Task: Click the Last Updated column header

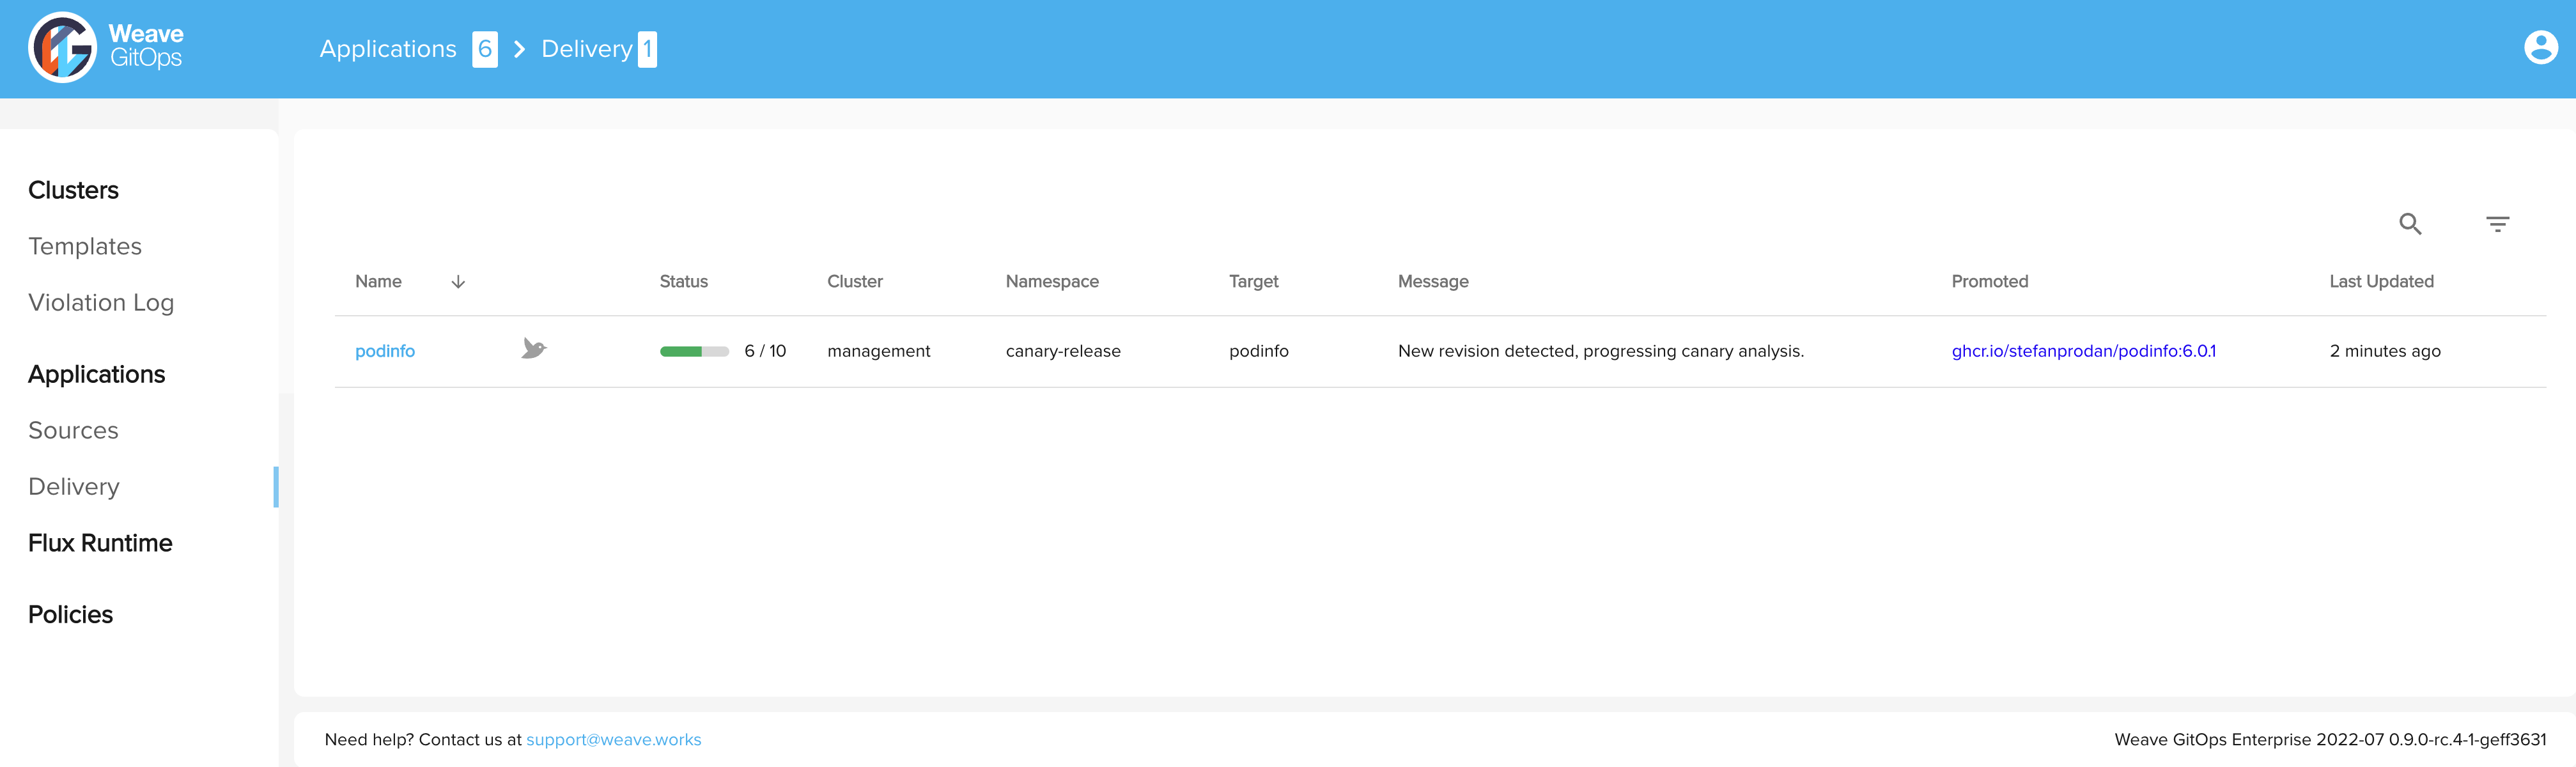Action: [2382, 282]
